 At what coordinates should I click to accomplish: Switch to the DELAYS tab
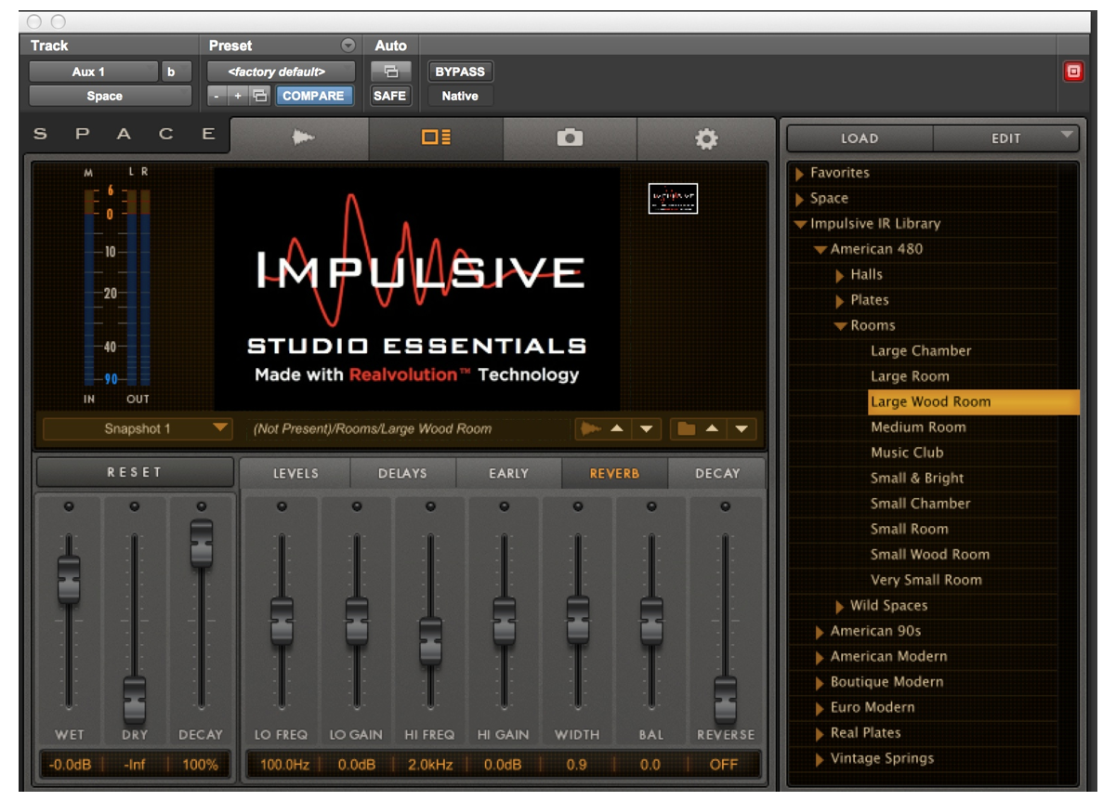point(402,473)
